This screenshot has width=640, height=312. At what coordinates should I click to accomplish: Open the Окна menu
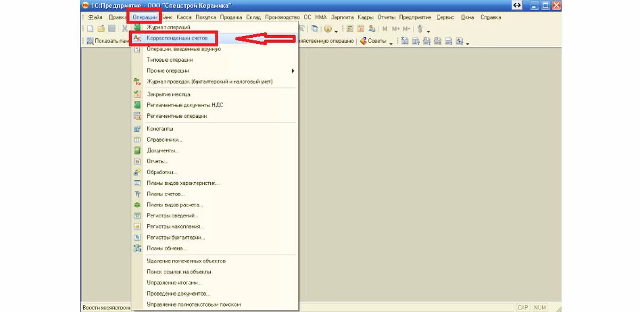467,17
